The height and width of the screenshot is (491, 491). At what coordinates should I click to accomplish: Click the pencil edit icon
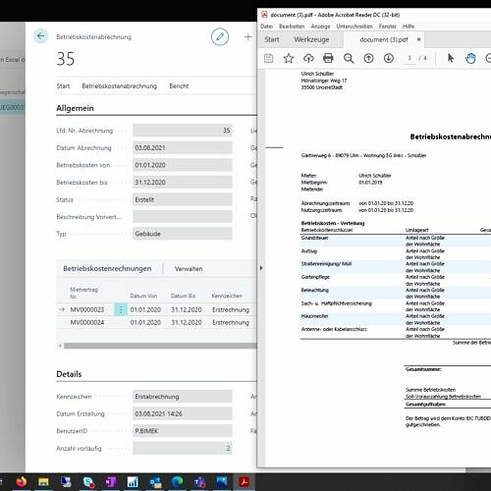click(x=220, y=36)
